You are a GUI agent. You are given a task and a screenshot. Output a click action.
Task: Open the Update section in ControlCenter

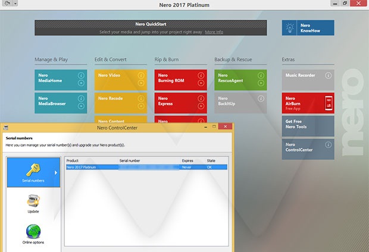click(33, 204)
